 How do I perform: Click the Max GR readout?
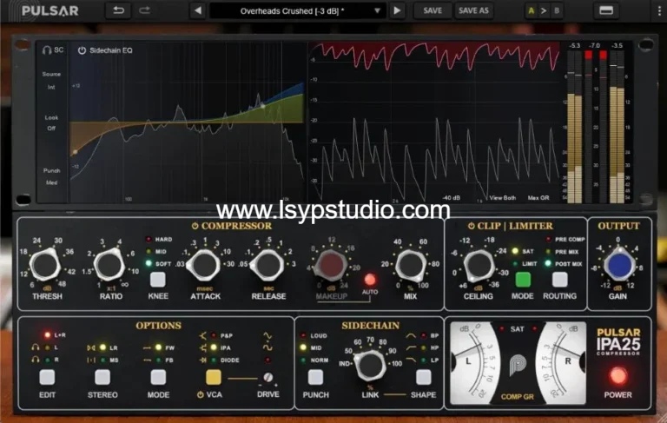[538, 198]
